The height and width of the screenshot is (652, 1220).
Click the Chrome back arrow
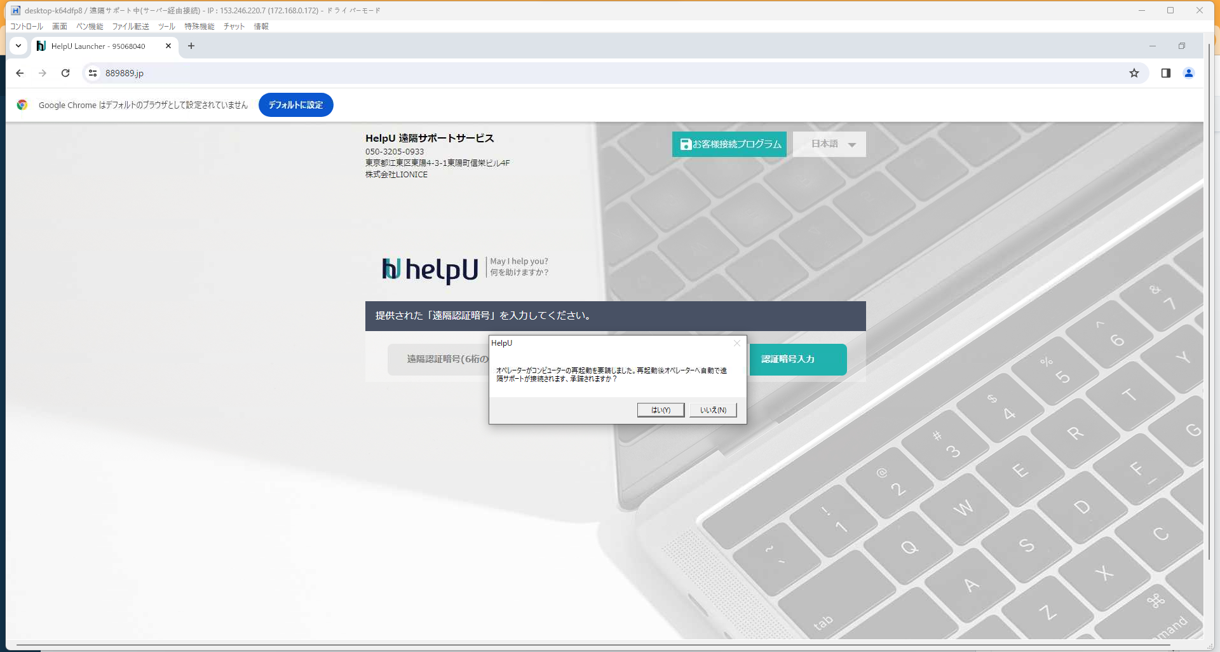click(20, 73)
